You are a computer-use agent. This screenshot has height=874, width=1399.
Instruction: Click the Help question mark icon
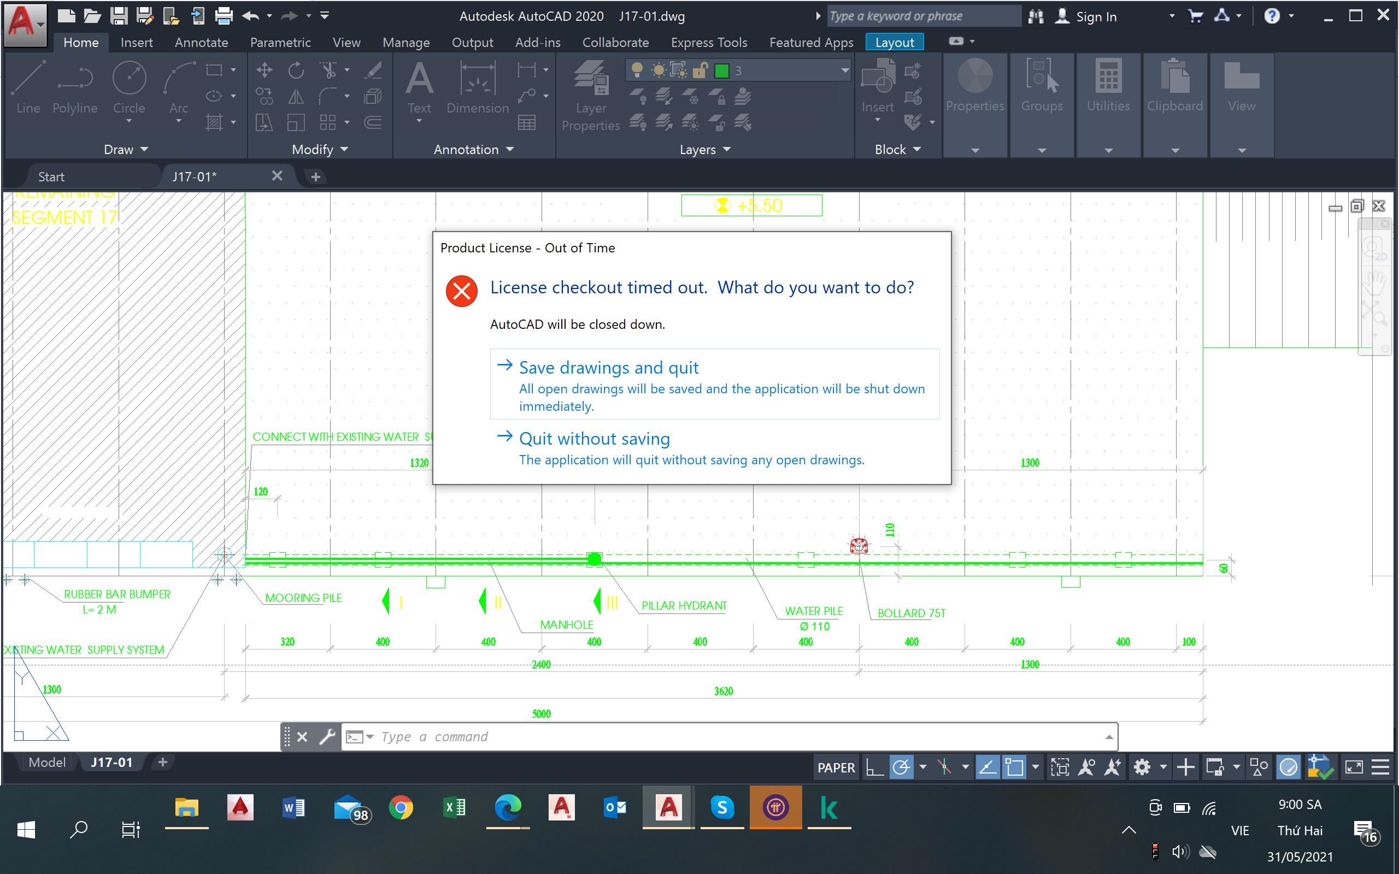[1272, 16]
